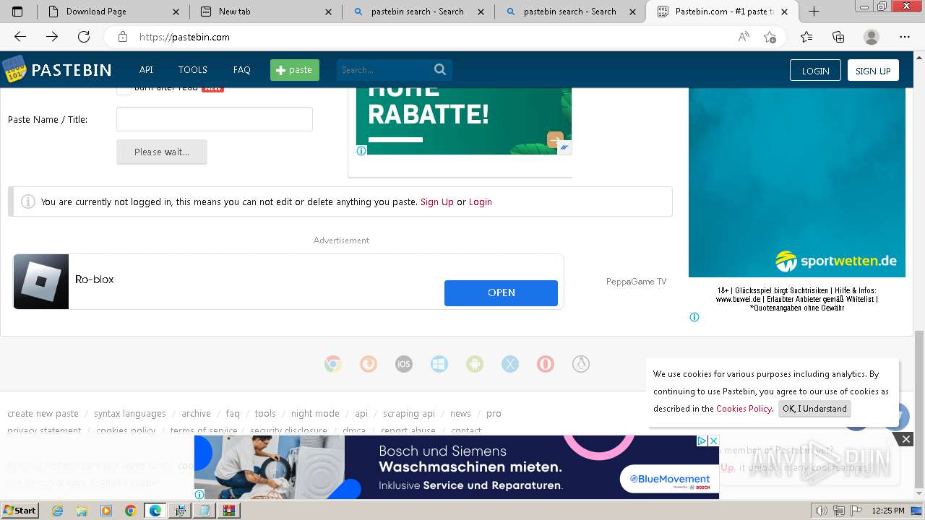925x520 pixels.
Task: Click the ad info icon under sportwetten ad
Action: (x=694, y=317)
